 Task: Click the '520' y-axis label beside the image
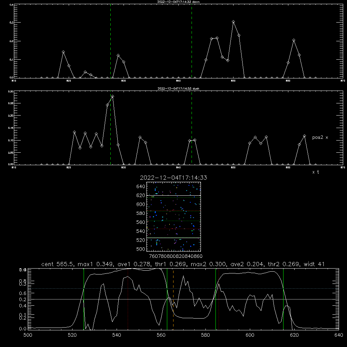click(141, 240)
